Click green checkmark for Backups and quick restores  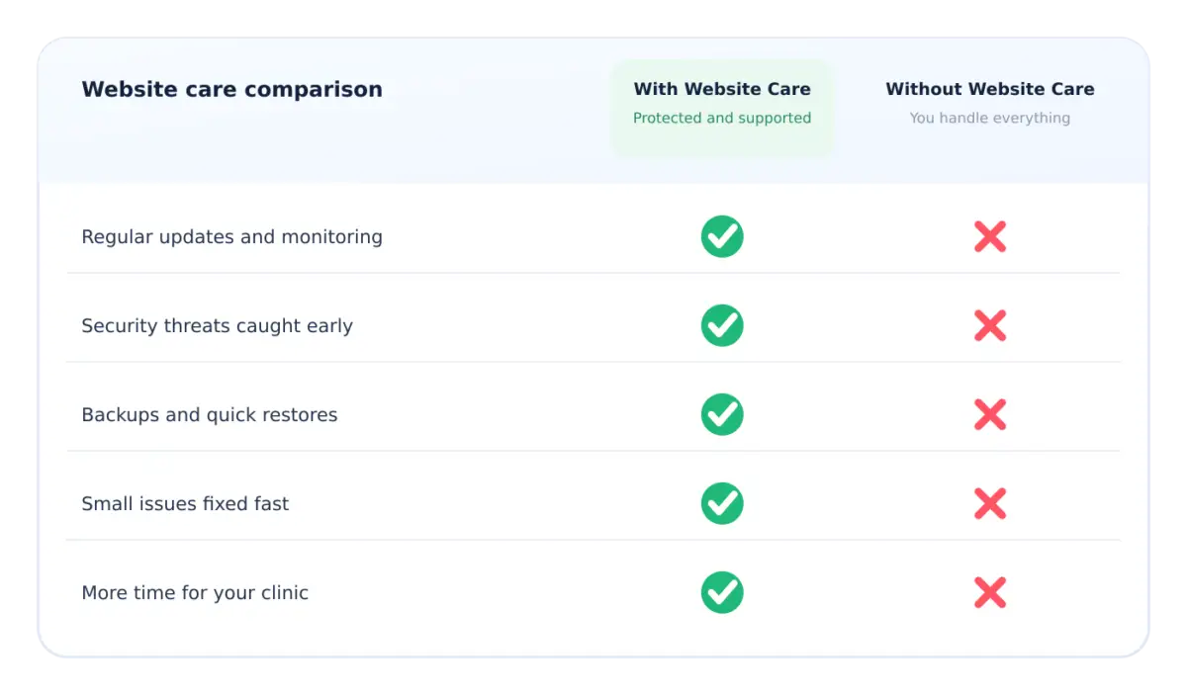(x=722, y=414)
